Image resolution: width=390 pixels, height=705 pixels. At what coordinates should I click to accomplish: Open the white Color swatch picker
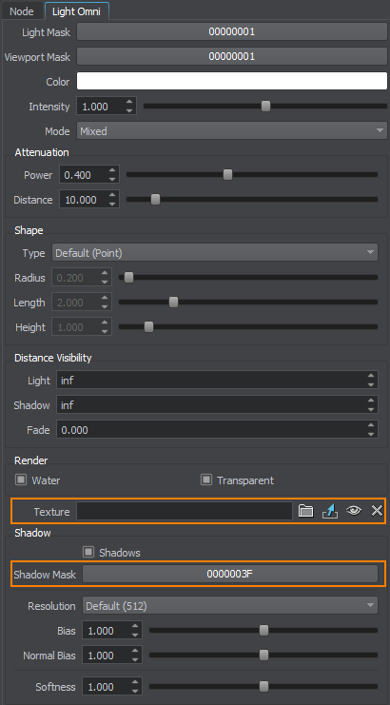(232, 82)
